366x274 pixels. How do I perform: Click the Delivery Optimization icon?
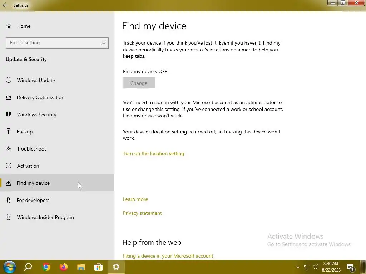(x=9, y=97)
